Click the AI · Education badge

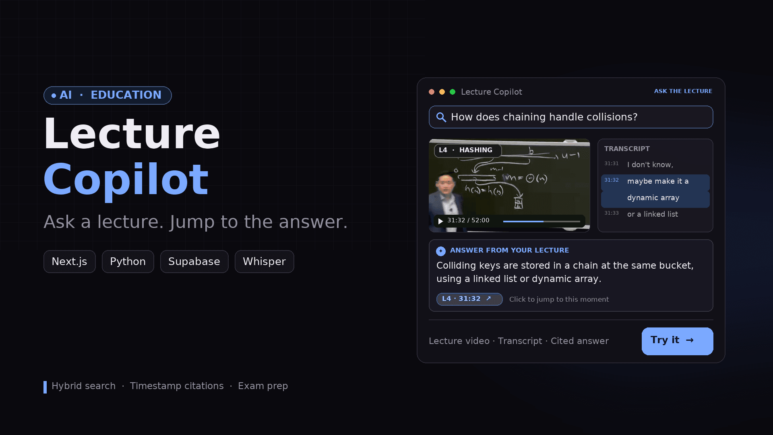tap(107, 95)
